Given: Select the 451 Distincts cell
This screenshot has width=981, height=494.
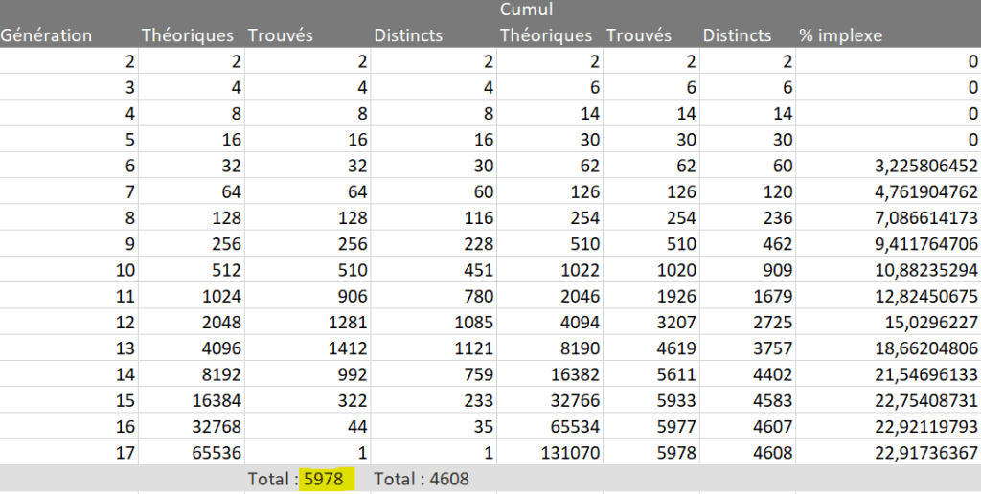Looking at the screenshot, I should (477, 271).
